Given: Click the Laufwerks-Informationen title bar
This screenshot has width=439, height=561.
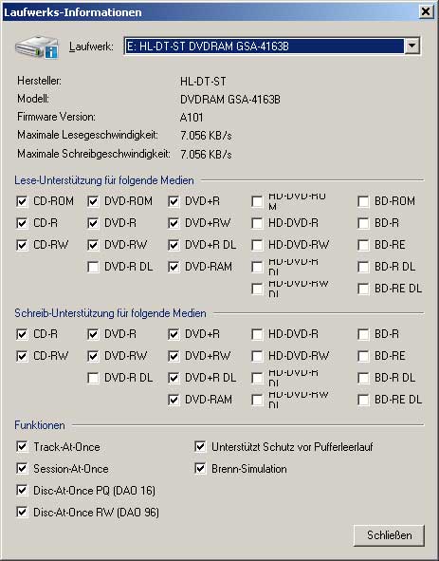Looking at the screenshot, I should pos(210,11).
